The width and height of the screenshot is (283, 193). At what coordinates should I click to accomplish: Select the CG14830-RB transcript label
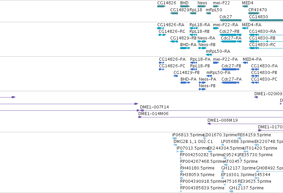(x=262, y=38)
